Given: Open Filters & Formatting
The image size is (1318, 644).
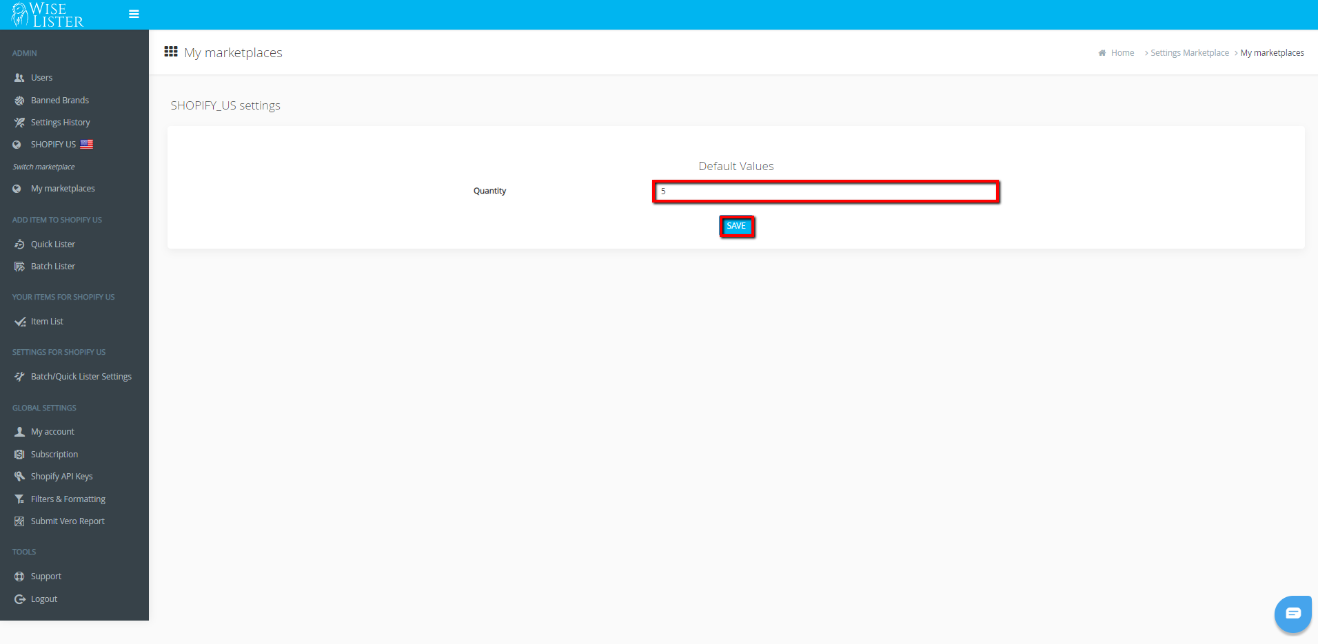Looking at the screenshot, I should 68,499.
